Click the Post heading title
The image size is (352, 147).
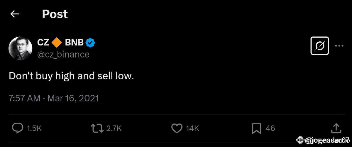55,14
